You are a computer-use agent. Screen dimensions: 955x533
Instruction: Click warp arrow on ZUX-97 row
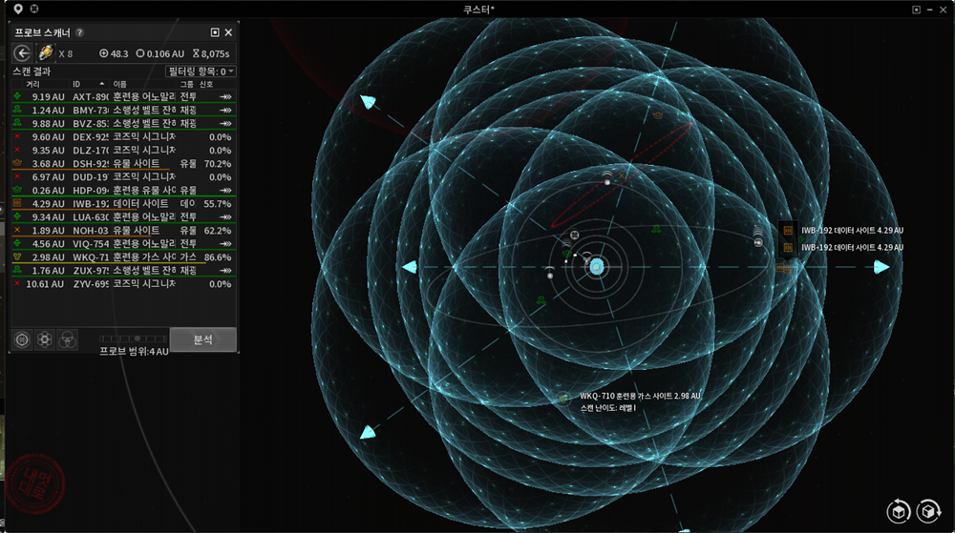(226, 271)
